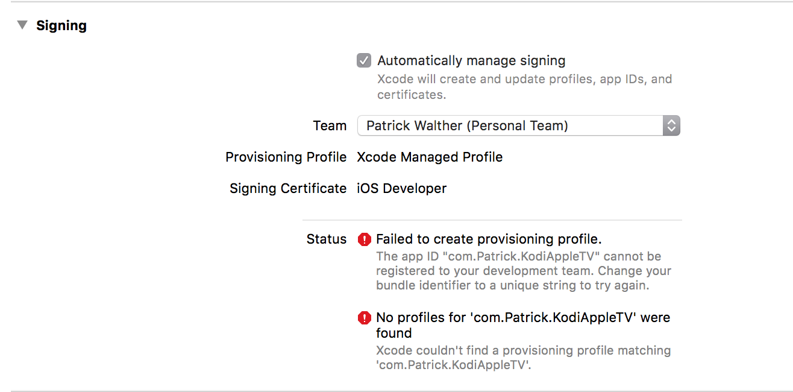Click the 'Xcode will create and update' description
Viewport: 793px width, 392px height.
click(x=524, y=86)
